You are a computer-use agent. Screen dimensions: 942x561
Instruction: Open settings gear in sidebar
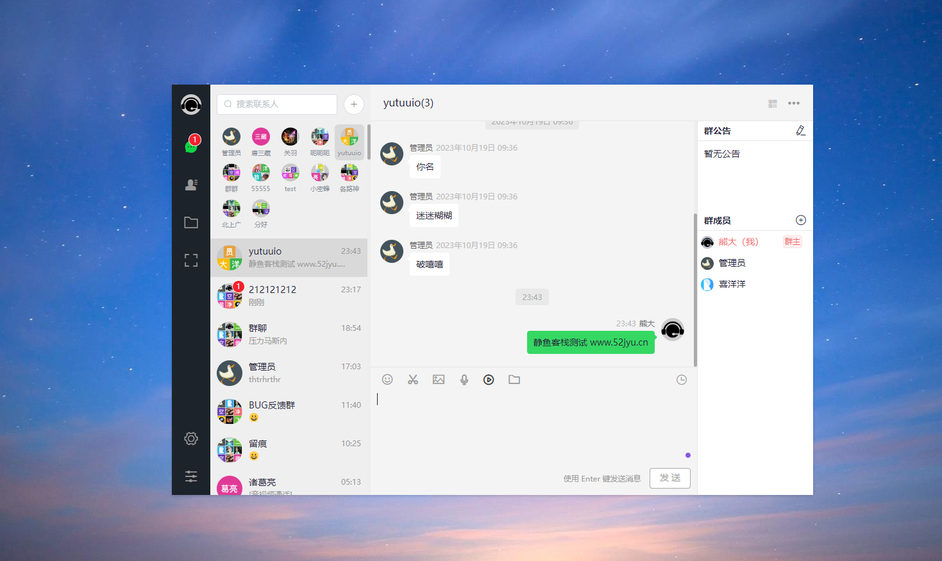pyautogui.click(x=191, y=439)
